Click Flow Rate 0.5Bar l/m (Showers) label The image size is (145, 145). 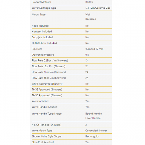50,61
